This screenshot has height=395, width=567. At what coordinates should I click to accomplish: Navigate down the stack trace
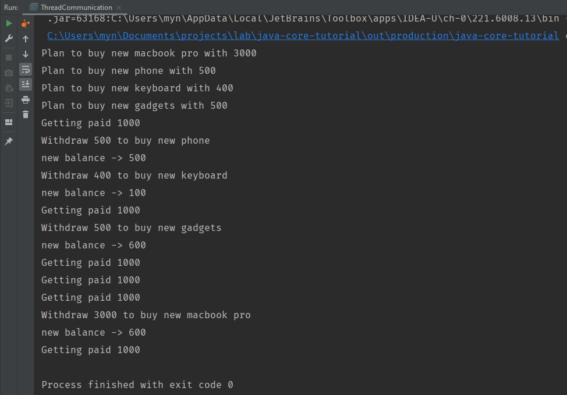(x=25, y=55)
